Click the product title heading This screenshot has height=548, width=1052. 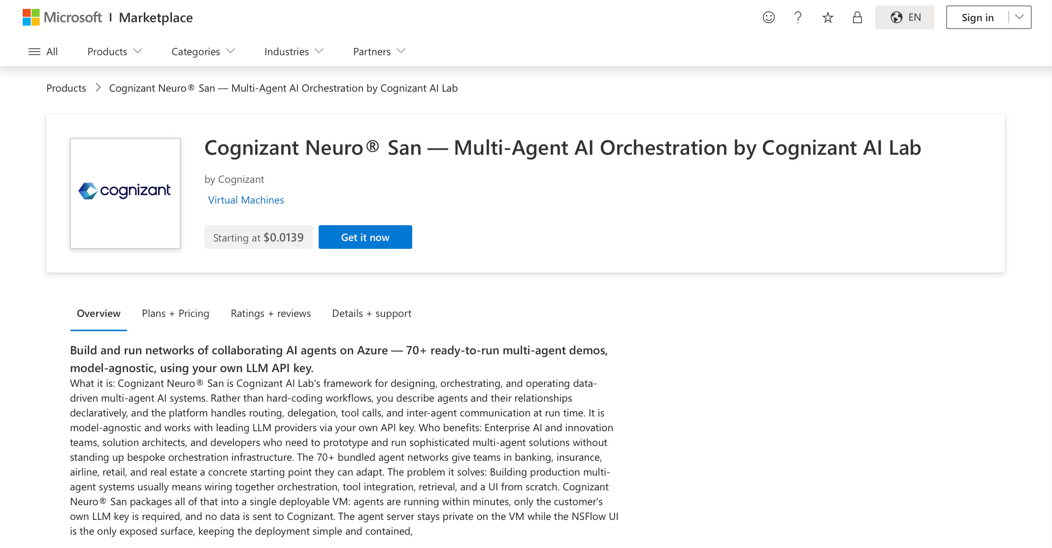[562, 148]
